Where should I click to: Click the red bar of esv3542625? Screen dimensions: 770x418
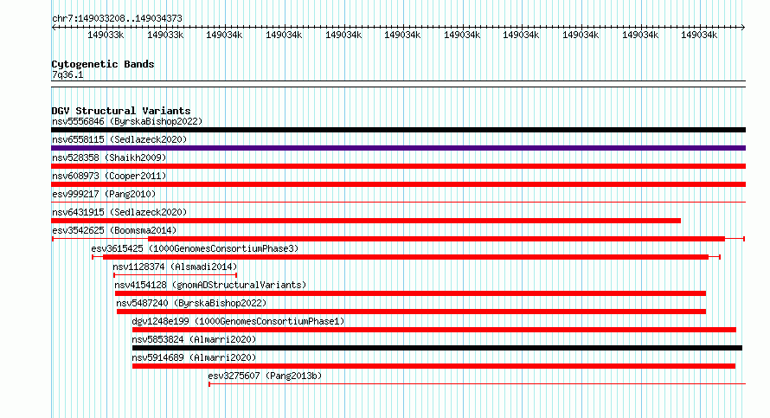(437, 239)
